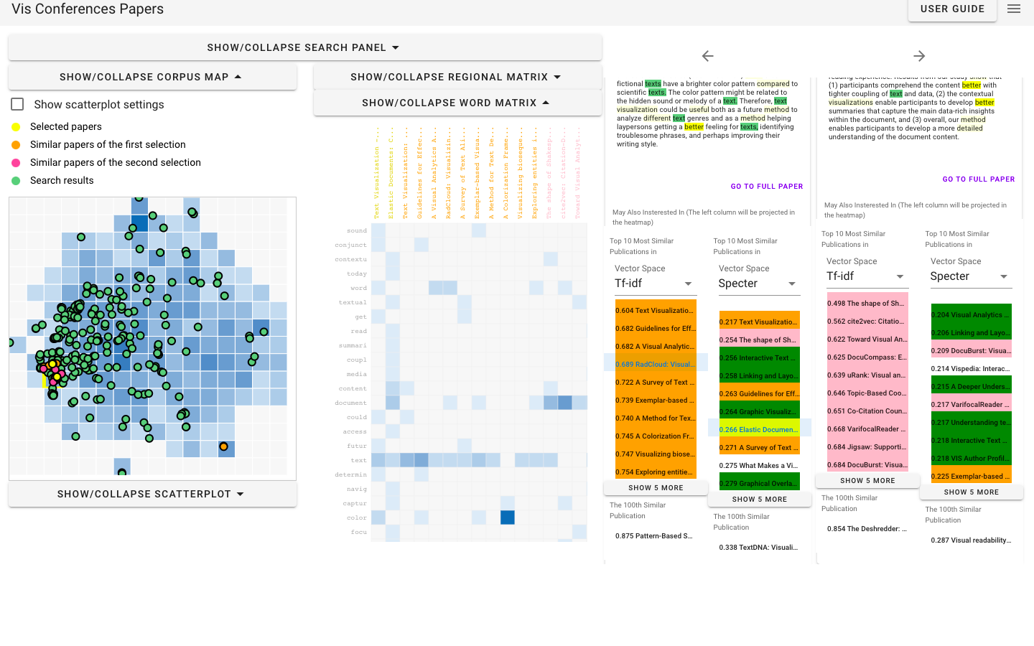Go to previous paper with left arrow
Image resolution: width=1034 pixels, height=646 pixels.
(x=708, y=56)
